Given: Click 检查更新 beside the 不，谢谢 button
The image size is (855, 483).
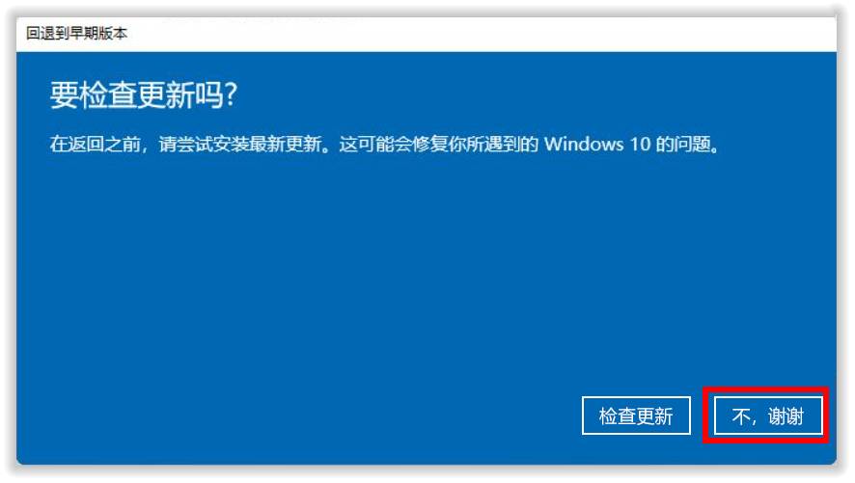Looking at the screenshot, I should coord(636,416).
